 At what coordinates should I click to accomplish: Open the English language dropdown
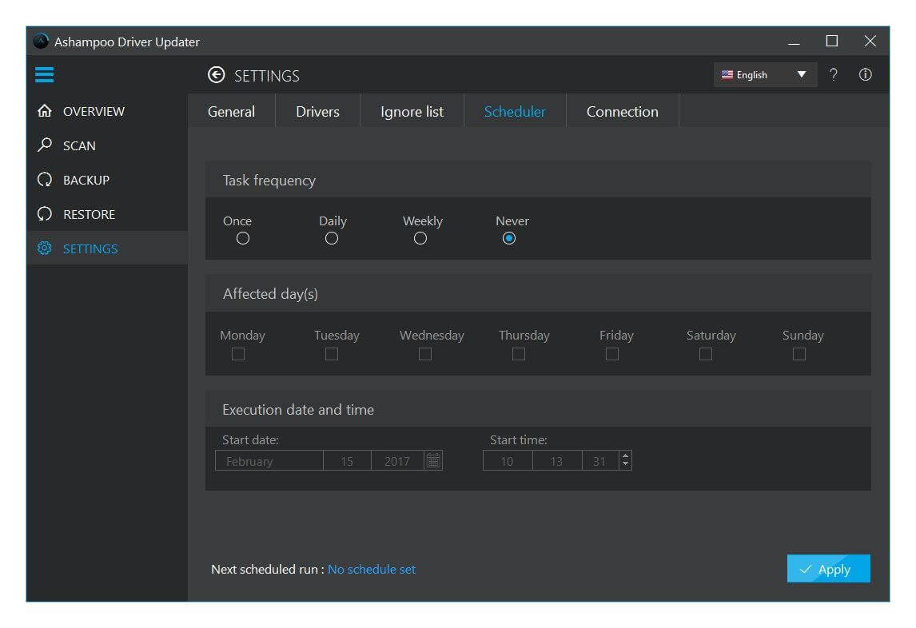click(x=764, y=74)
